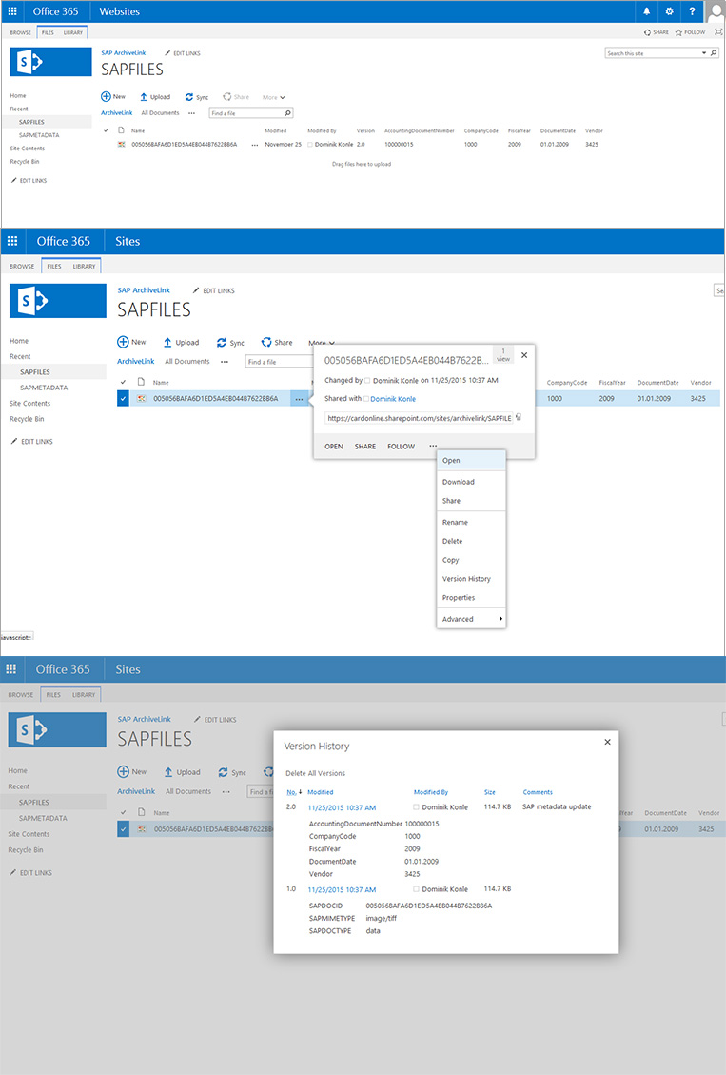This screenshot has height=1075, width=726.
Task: Select Rename from the context menu
Action: click(x=471, y=522)
